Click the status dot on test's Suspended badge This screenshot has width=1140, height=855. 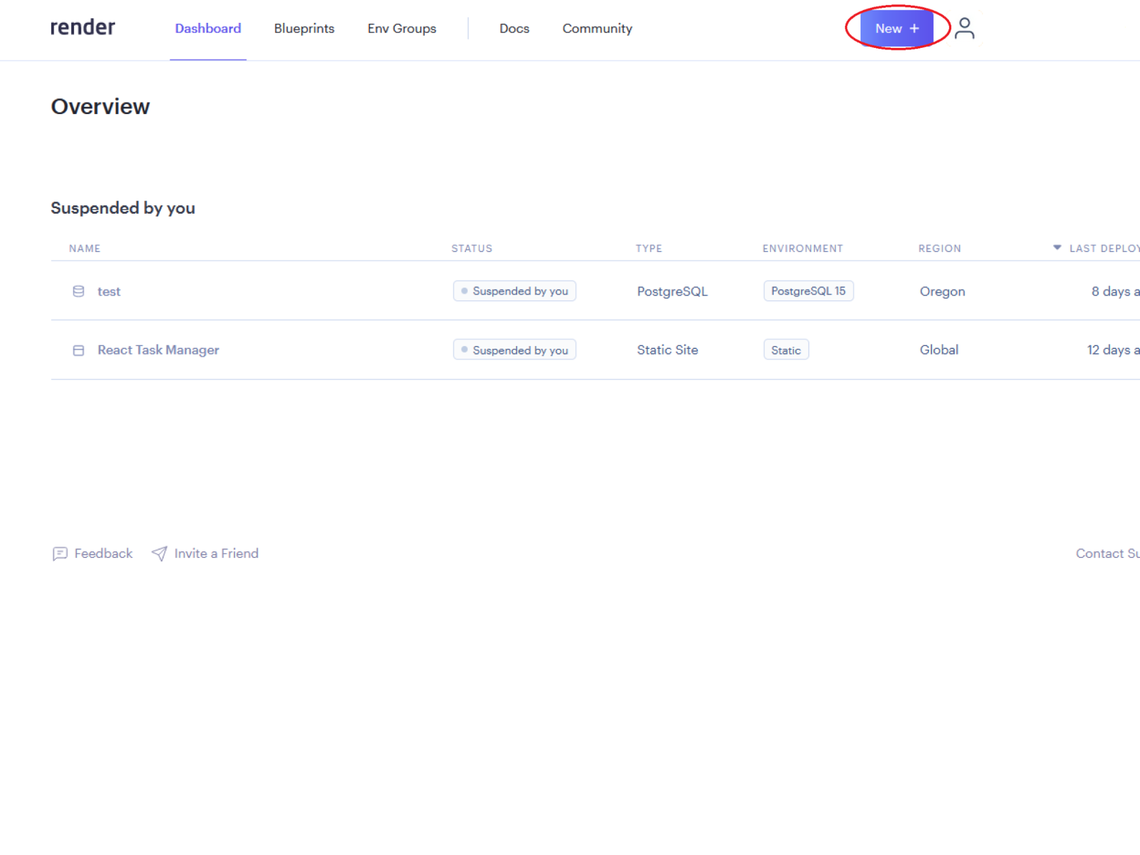click(465, 291)
